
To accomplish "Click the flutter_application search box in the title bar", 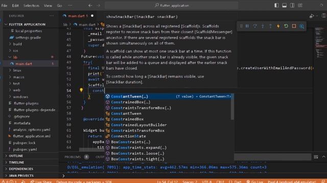I will point(172,6).
